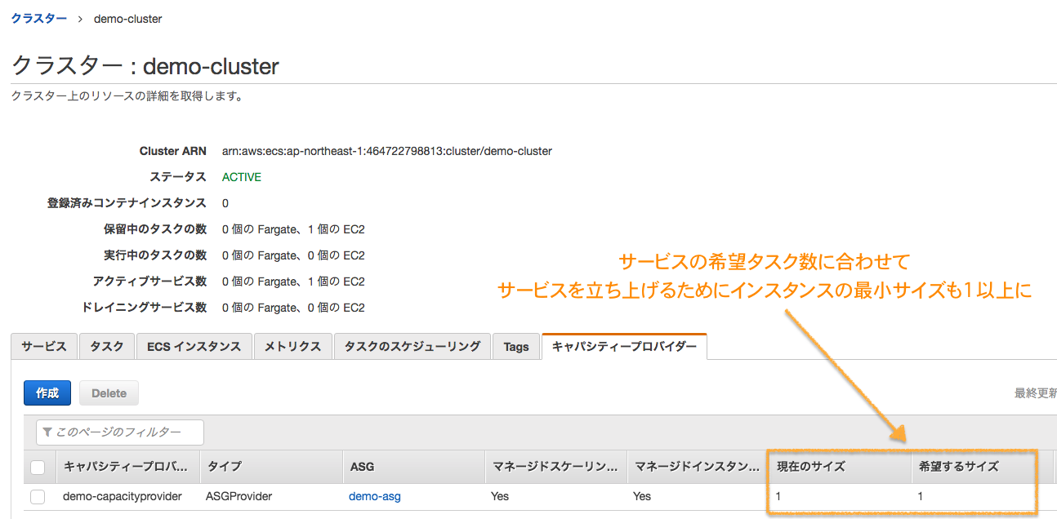Sort by the タイプ column header
The width and height of the screenshot is (1057, 519).
(x=225, y=465)
